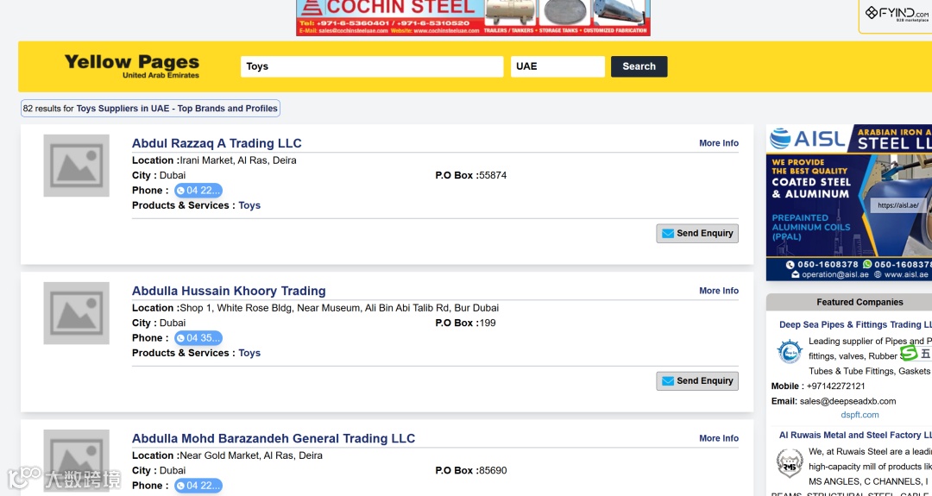
Task: Click the Deep Sea Pipes company logo
Action: click(790, 352)
